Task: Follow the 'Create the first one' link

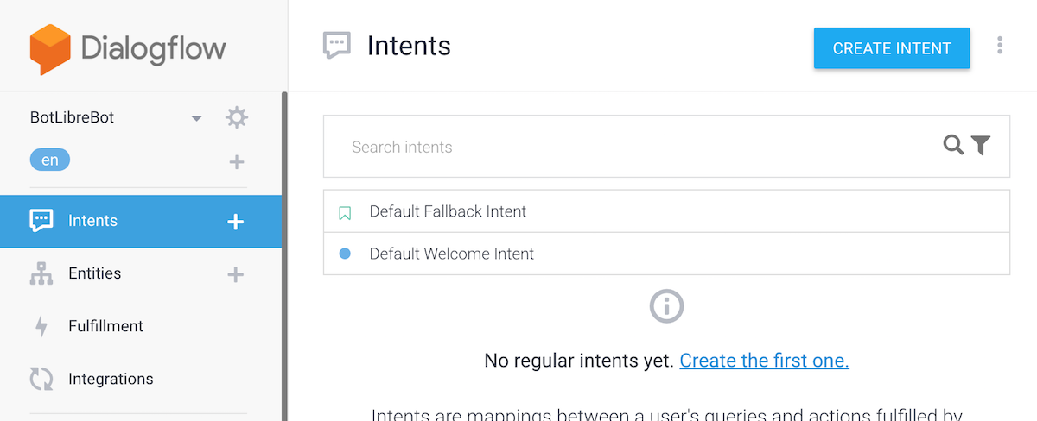Action: click(x=764, y=361)
